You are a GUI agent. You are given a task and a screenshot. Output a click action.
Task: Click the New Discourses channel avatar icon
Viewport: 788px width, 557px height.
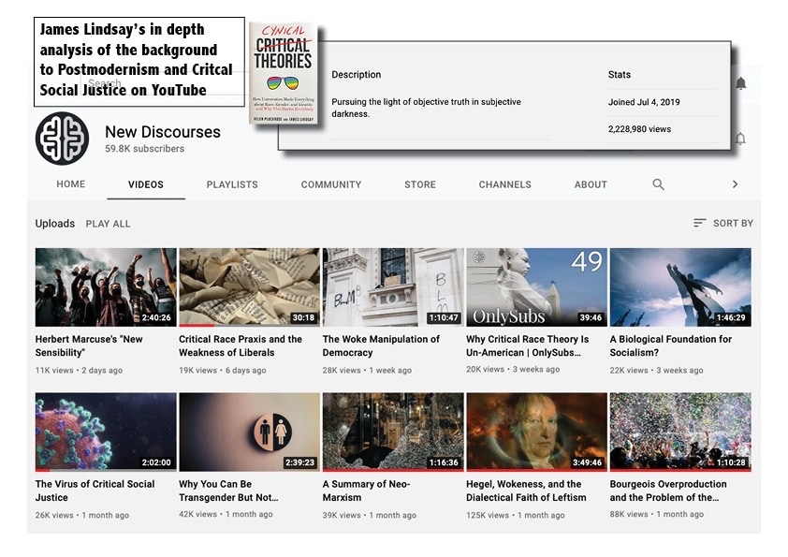pos(62,139)
